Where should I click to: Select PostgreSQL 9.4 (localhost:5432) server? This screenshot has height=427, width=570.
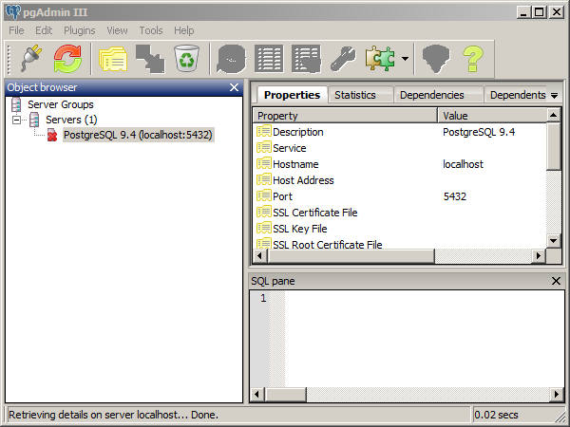point(138,135)
